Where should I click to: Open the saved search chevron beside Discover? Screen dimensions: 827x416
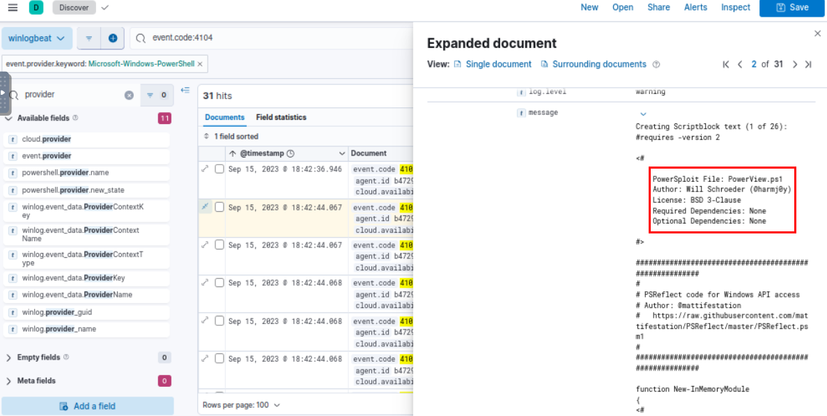pos(105,8)
